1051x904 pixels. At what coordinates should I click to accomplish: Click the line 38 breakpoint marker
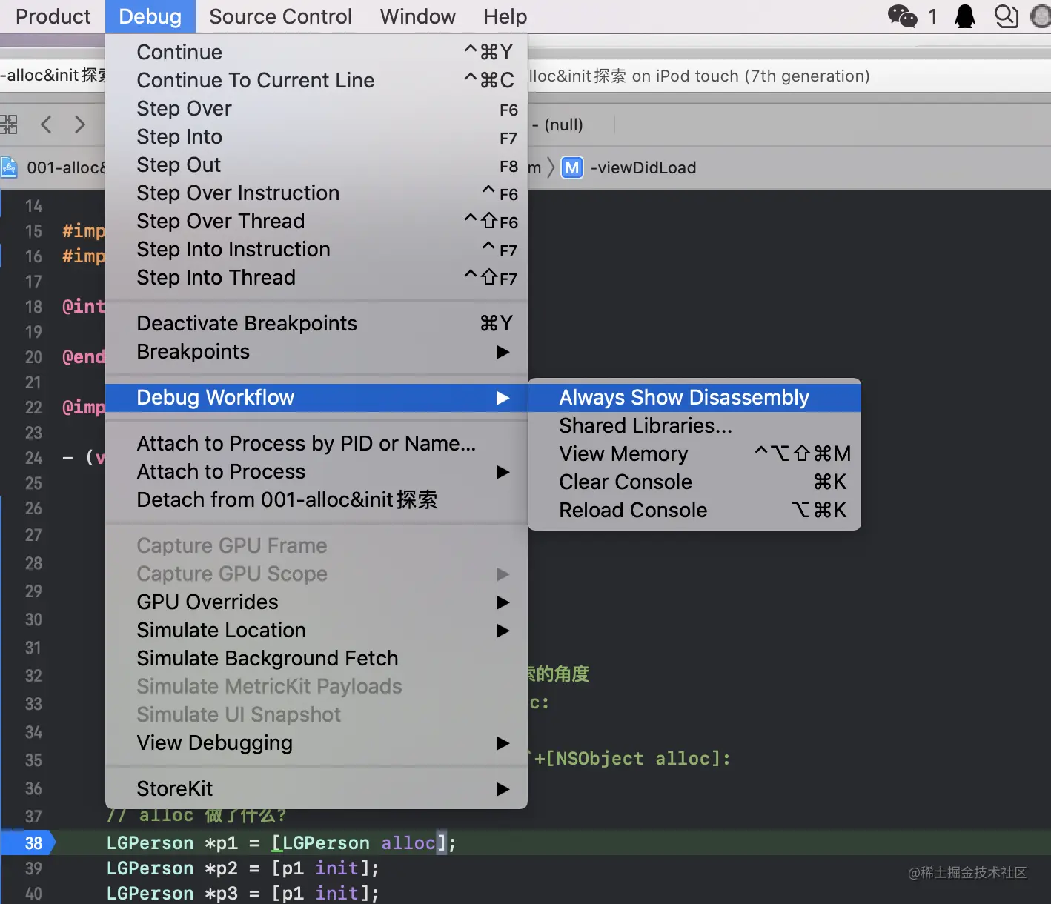pos(28,842)
